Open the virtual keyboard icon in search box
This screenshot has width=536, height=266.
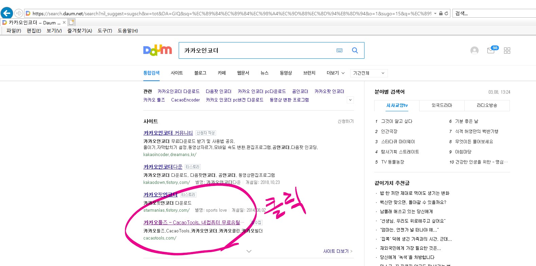[x=339, y=50]
